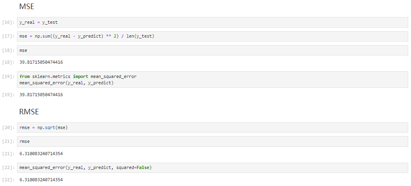This screenshot has width=411, height=186.
Task: Click the [20]: input prompt label
Action: [8, 128]
